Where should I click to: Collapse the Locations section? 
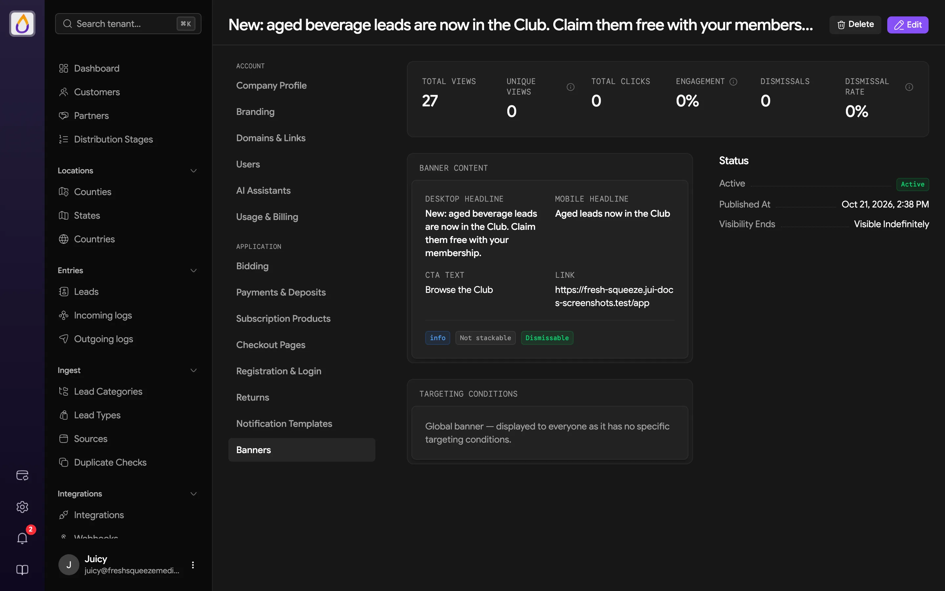coord(193,171)
